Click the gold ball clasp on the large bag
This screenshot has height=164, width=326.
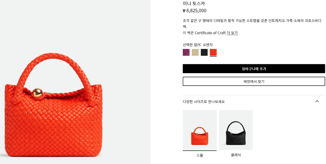click(x=37, y=93)
